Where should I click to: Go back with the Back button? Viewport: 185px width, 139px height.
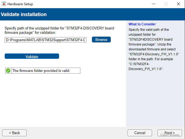pyautogui.click(x=14, y=133)
